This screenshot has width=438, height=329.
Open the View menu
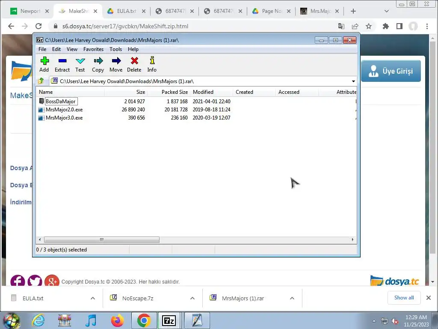coord(72,49)
